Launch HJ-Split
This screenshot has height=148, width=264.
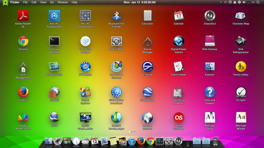point(241,92)
